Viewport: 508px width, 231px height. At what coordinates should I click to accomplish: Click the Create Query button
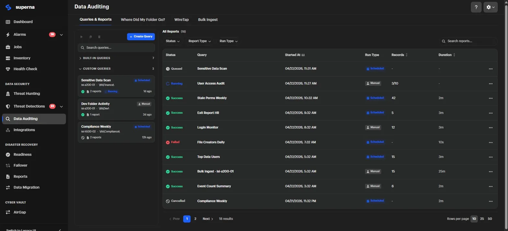141,37
